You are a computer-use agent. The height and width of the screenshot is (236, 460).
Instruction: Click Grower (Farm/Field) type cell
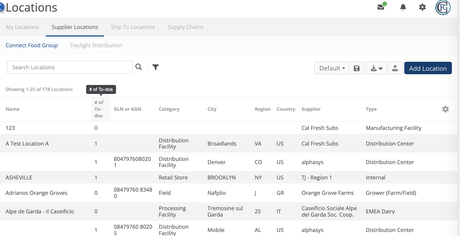pos(391,193)
